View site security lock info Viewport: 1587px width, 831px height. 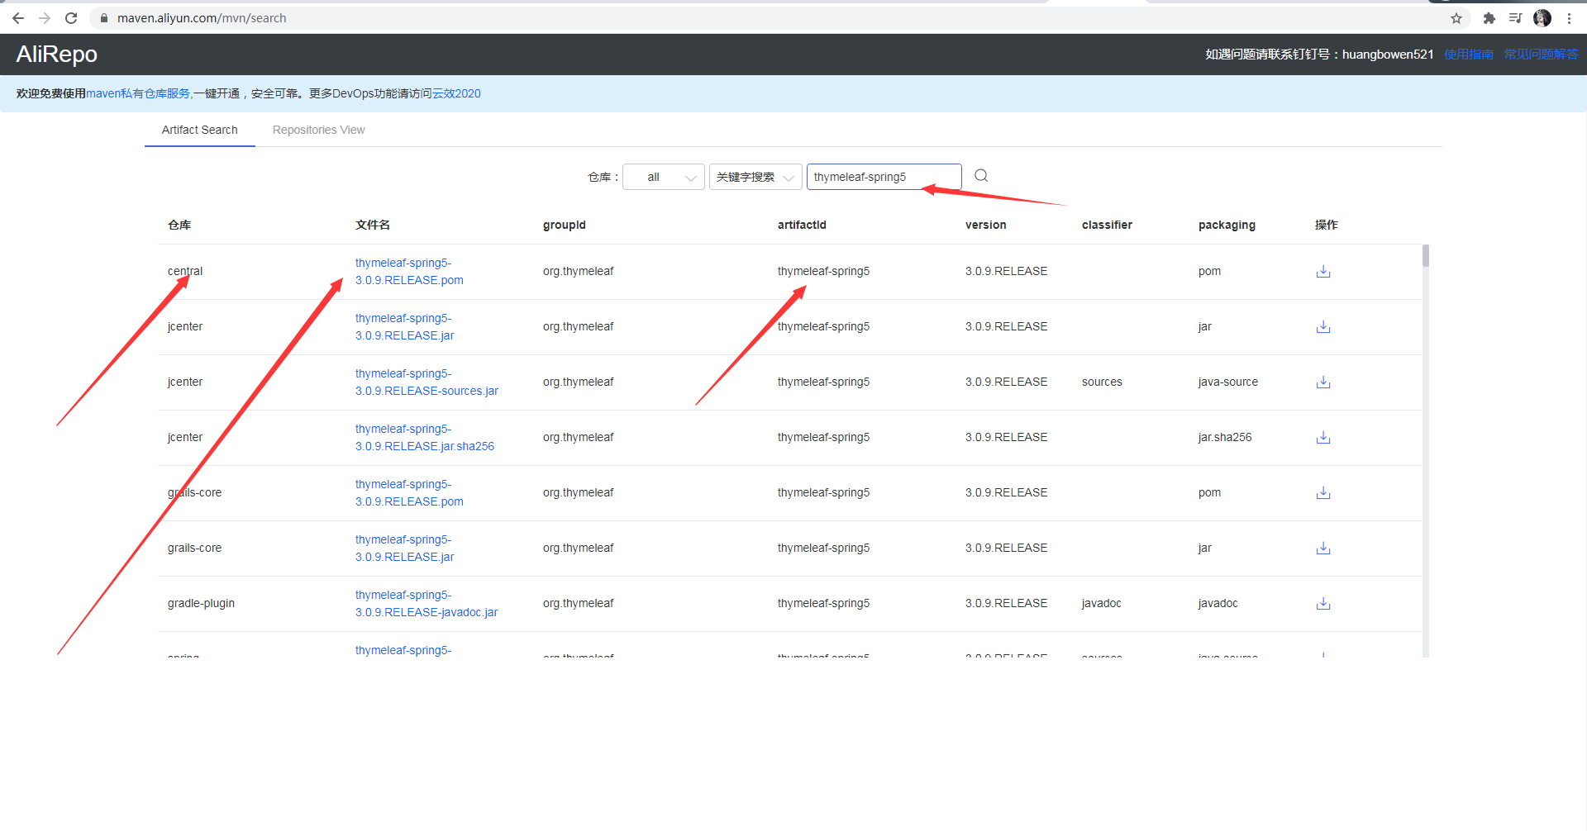(x=104, y=18)
